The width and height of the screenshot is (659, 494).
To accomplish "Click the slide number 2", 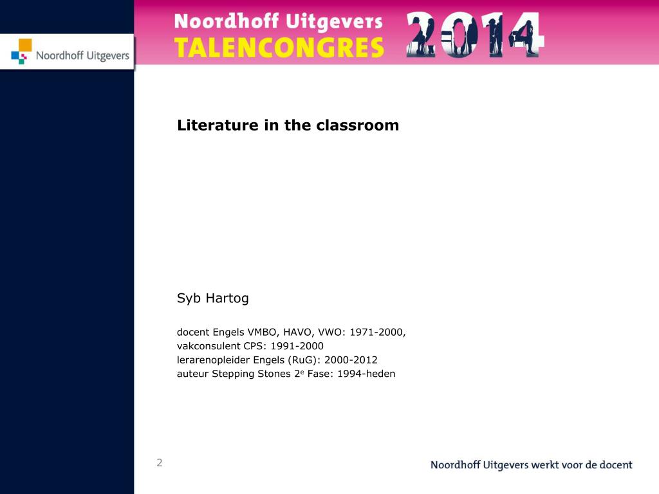I will [x=160, y=462].
